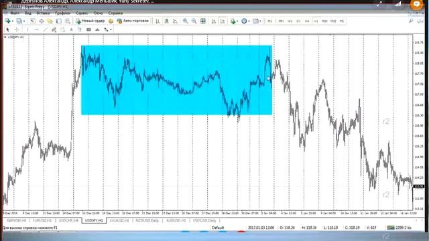Expand the Periods clock dropdown arrow

(x=249, y=21)
